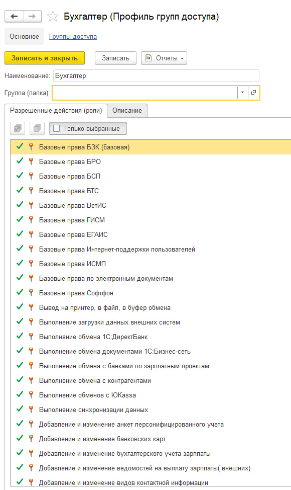Click the check-all roles icon
The height and width of the screenshot is (490, 291).
18,128
